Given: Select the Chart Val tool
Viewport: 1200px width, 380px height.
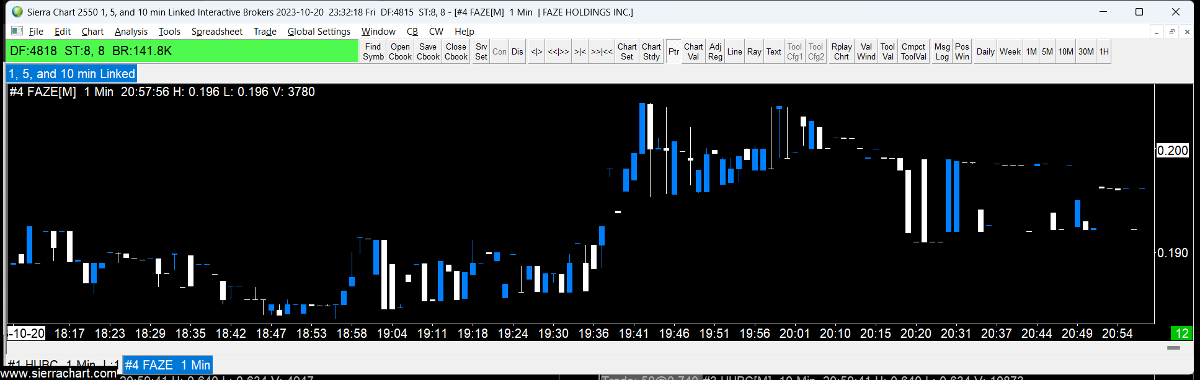Looking at the screenshot, I should pyautogui.click(x=693, y=51).
